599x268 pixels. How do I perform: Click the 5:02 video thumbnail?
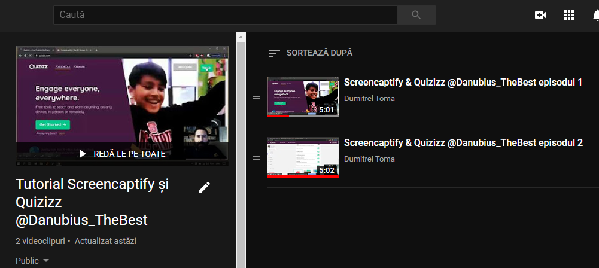[x=303, y=157]
